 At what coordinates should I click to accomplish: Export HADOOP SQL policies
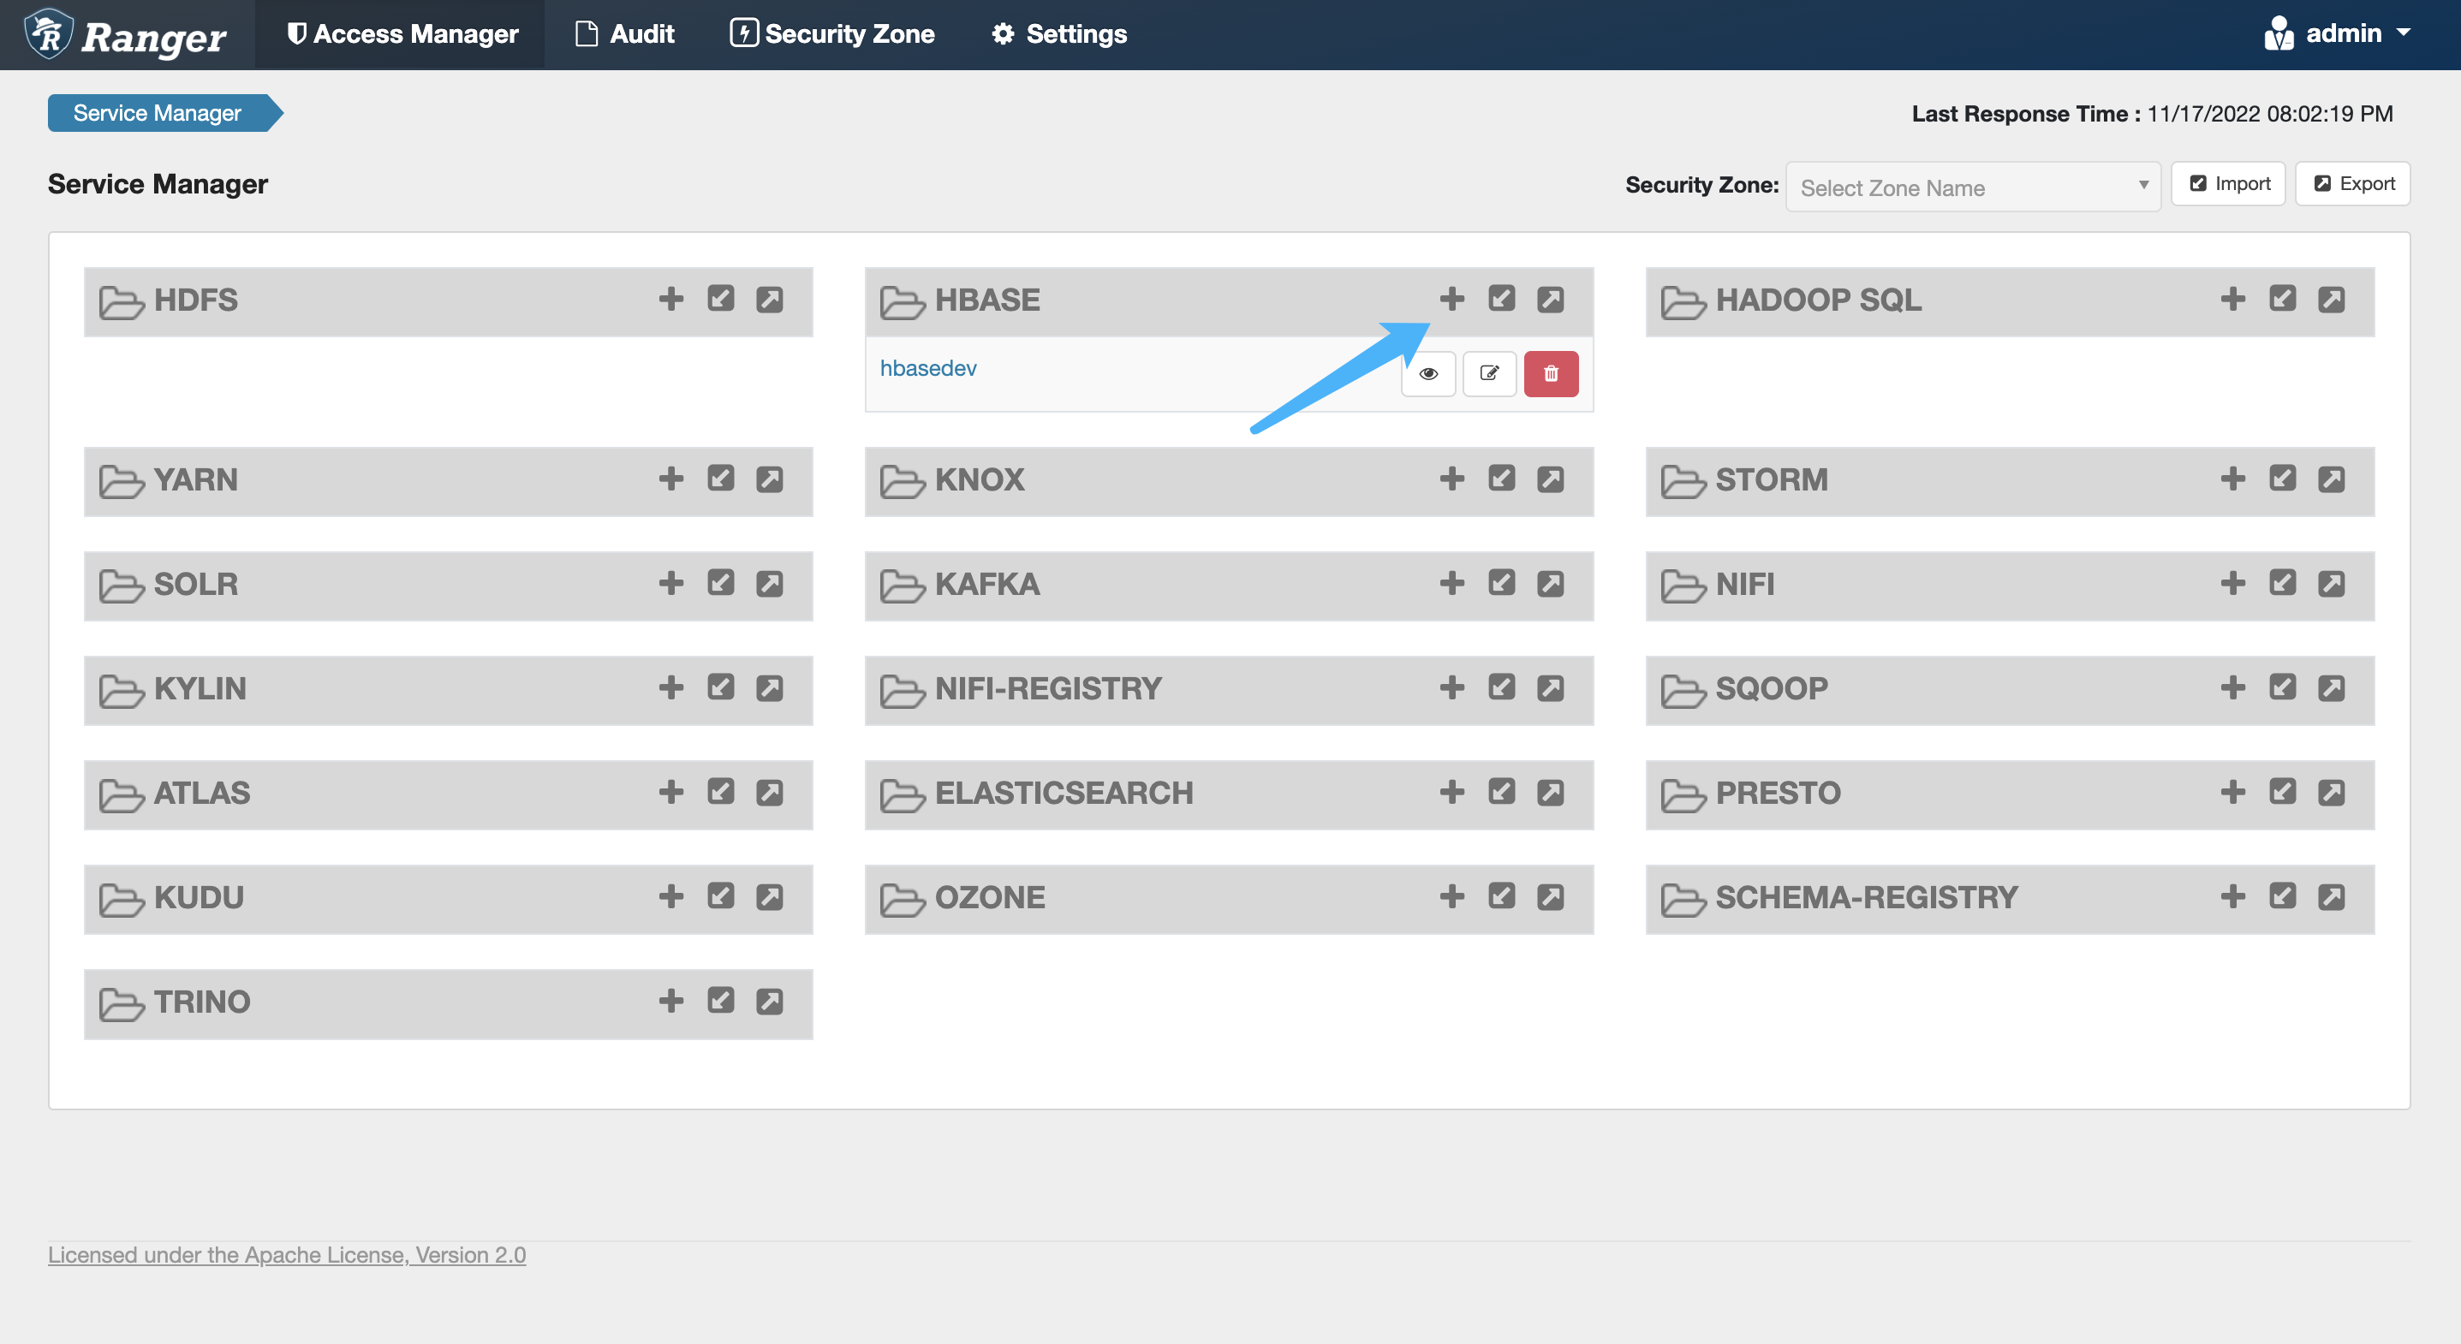pyautogui.click(x=2331, y=299)
